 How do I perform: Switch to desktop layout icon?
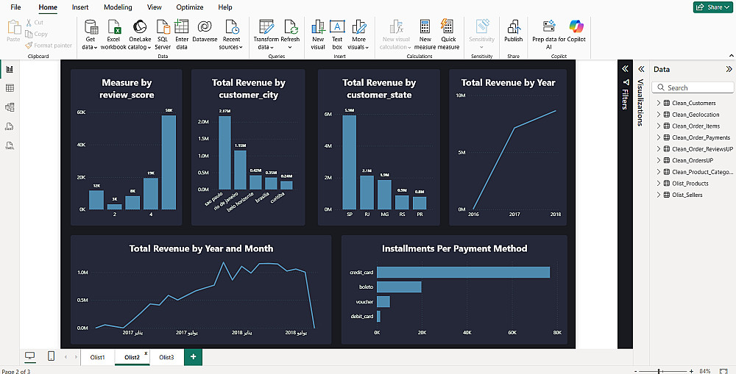pyautogui.click(x=29, y=356)
